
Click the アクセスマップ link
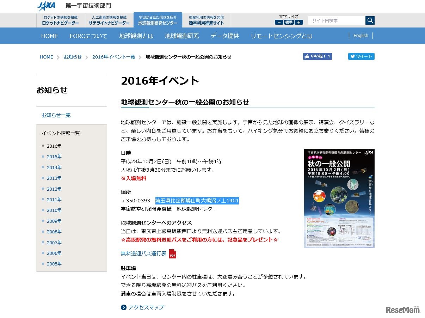146,307
